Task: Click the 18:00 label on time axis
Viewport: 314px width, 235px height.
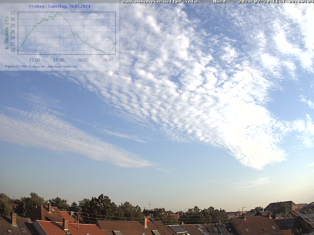Action: [59, 60]
